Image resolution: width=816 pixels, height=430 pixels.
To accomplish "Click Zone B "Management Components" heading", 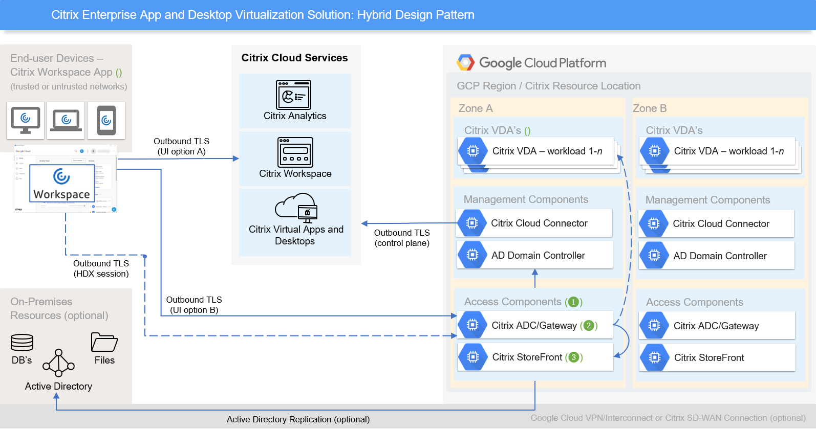I will 707,200.
